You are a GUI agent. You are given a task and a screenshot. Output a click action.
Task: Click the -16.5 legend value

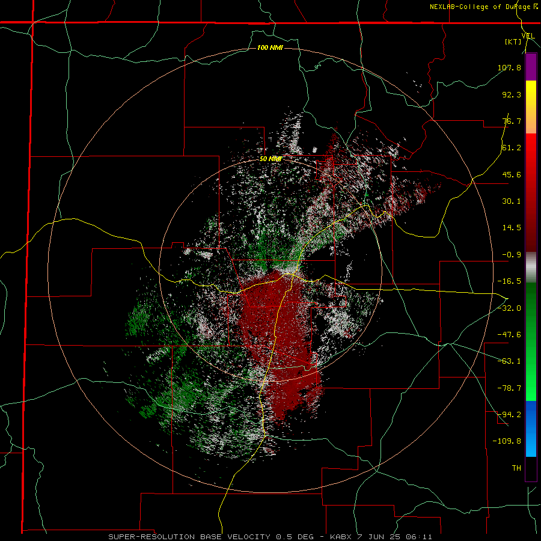click(509, 281)
